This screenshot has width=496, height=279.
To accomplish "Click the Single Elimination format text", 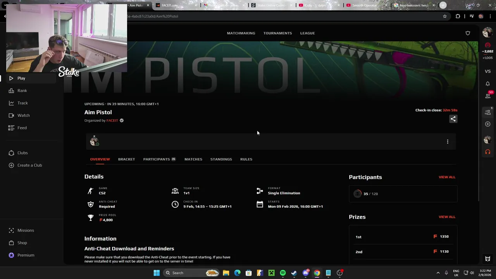I will pos(284,193).
